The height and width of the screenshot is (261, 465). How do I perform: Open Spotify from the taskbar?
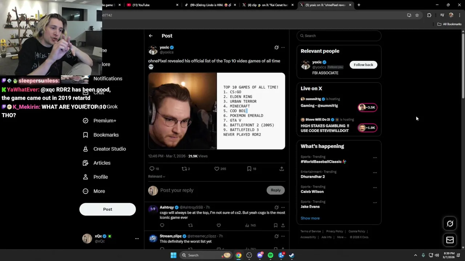(x=270, y=255)
